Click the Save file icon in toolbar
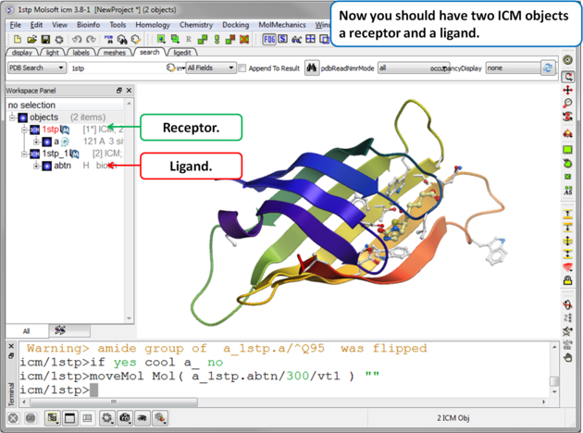This screenshot has width=583, height=433. point(45,40)
